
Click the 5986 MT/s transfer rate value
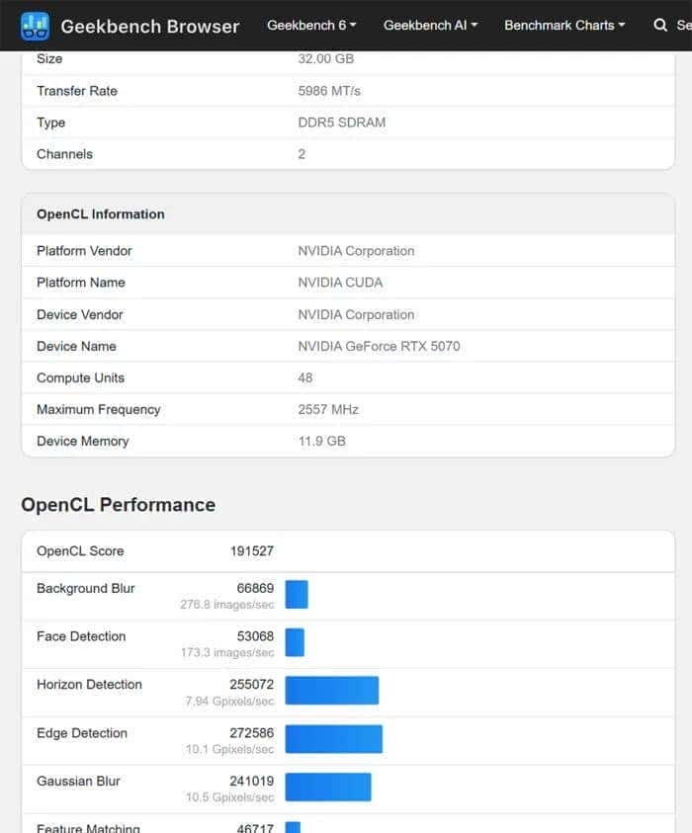(x=329, y=91)
